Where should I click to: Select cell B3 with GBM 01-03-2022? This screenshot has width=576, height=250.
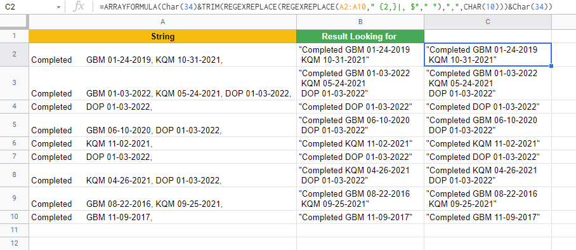(360, 83)
